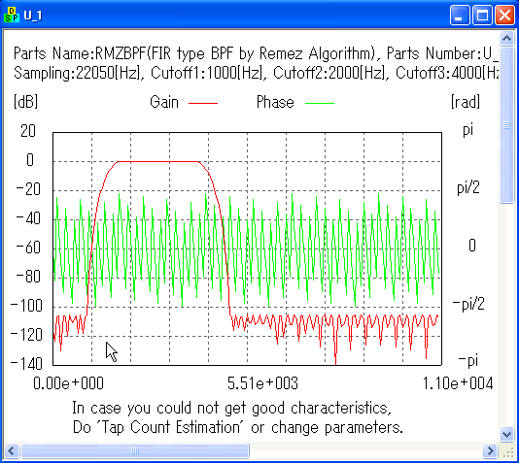The height and width of the screenshot is (463, 519).
Task: Click the empty vertical scrollbar track area
Action: (506, 314)
